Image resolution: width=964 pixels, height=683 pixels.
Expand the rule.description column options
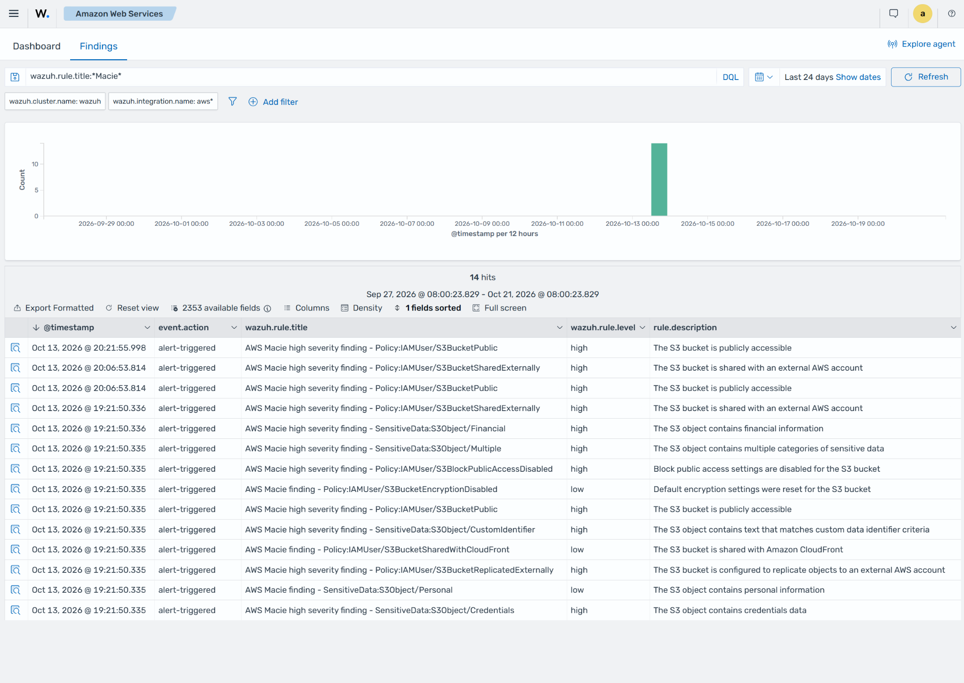[x=953, y=328]
